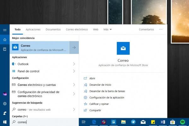Open File Explorer from taskbar

pos(123,122)
